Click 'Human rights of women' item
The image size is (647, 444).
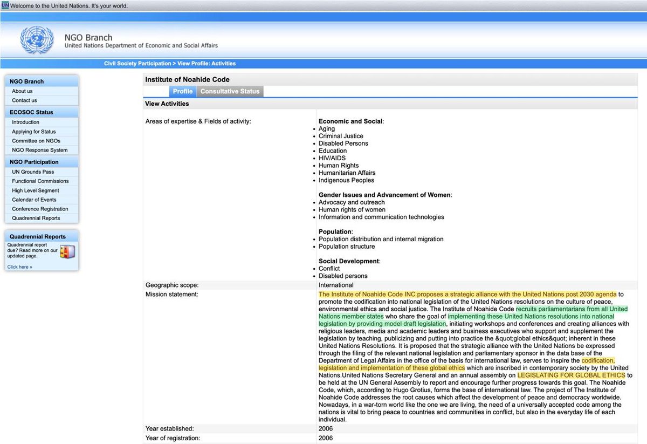point(352,210)
